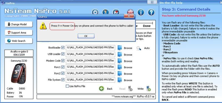Go to the home icon in header

coord(116,12)
